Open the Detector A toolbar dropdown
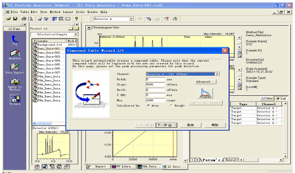The image size is (295, 173). point(131,19)
